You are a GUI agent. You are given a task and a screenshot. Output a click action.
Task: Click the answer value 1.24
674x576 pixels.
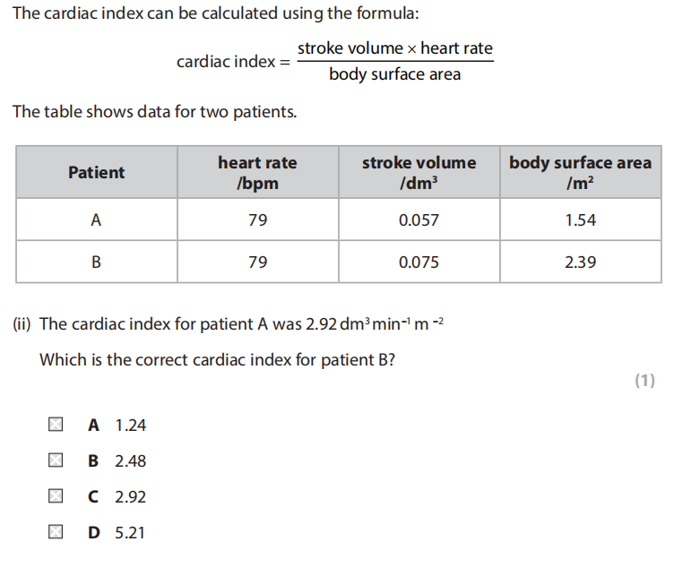point(131,426)
